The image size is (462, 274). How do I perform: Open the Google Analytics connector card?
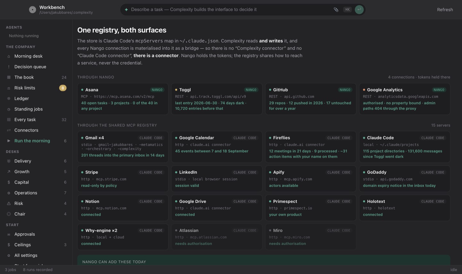pyautogui.click(x=405, y=99)
